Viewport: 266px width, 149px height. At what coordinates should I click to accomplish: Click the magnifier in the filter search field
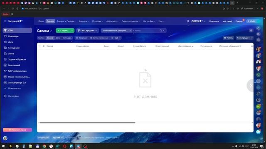(161, 31)
